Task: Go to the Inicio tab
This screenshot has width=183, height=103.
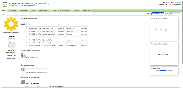Action: 3,10
